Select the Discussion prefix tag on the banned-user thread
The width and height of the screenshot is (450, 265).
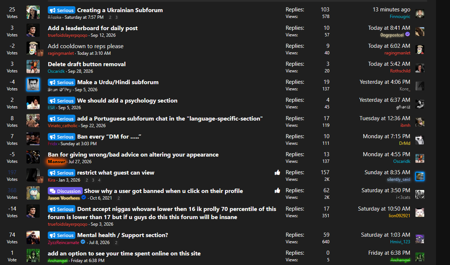(65, 191)
